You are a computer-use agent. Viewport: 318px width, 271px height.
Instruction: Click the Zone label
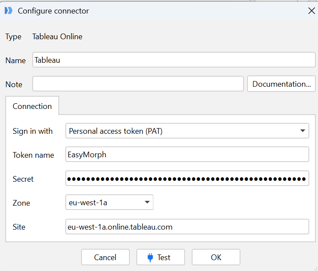21,203
